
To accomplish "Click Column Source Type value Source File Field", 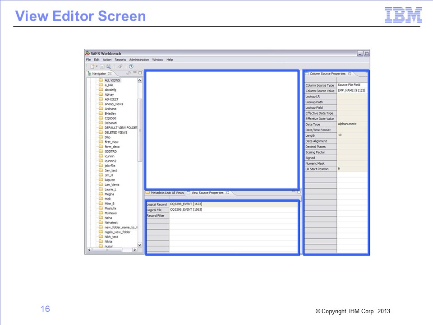I will (x=352, y=85).
